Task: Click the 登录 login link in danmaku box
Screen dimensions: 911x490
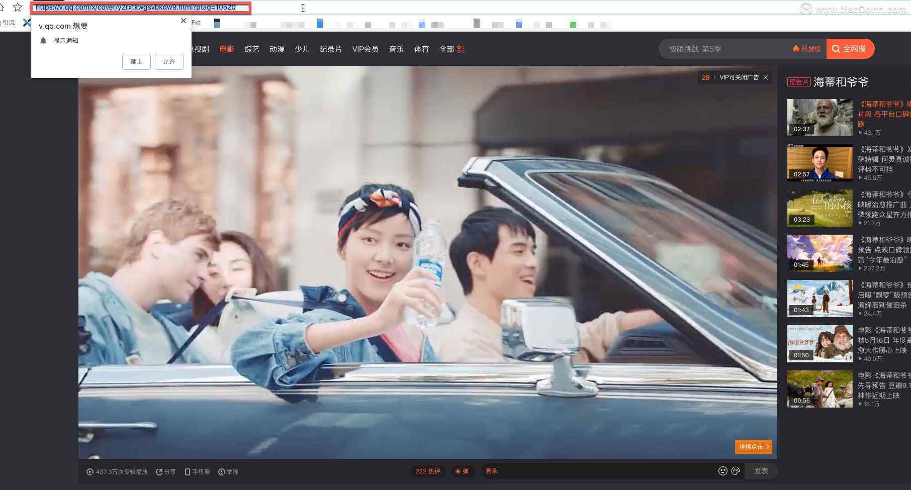Action: point(492,471)
